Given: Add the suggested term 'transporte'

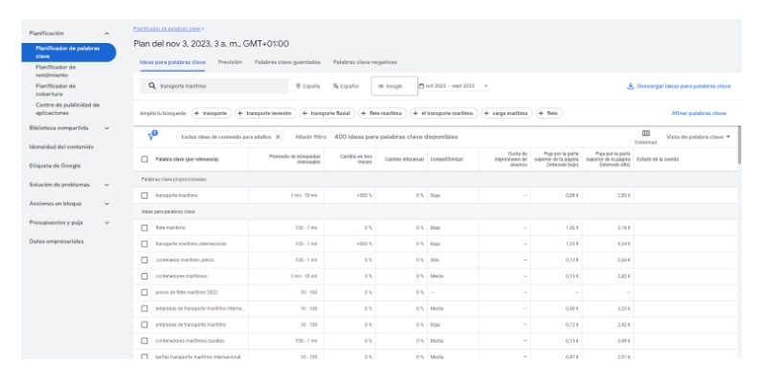Looking at the screenshot, I should 212,113.
